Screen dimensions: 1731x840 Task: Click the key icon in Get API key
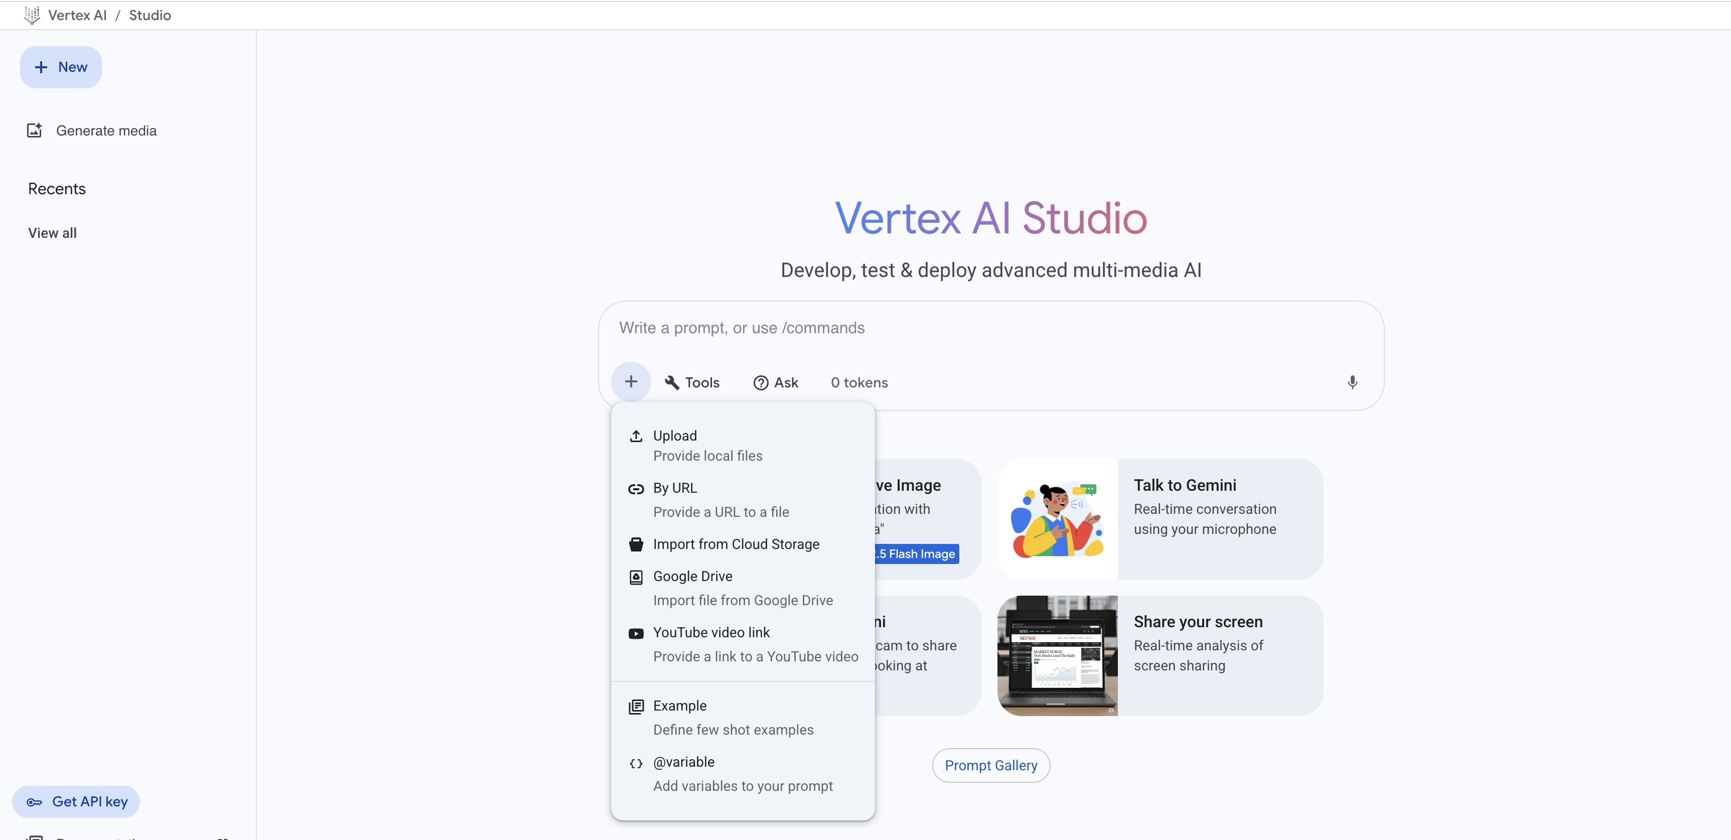click(34, 802)
